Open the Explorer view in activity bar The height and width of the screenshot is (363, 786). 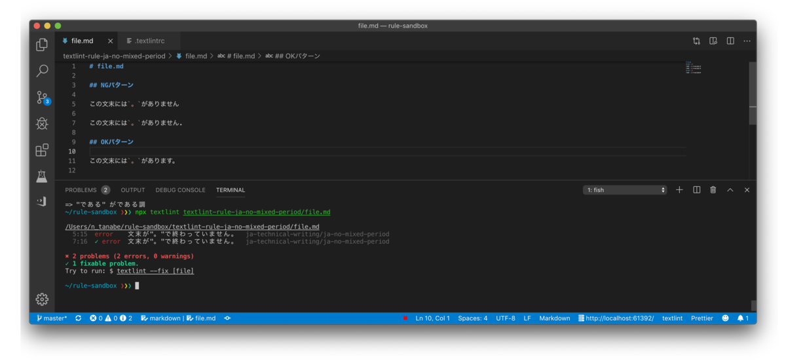pos(42,45)
